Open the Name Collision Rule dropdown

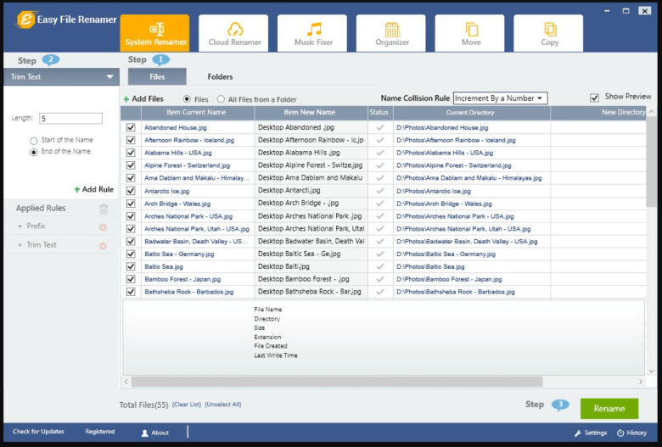[x=500, y=98]
